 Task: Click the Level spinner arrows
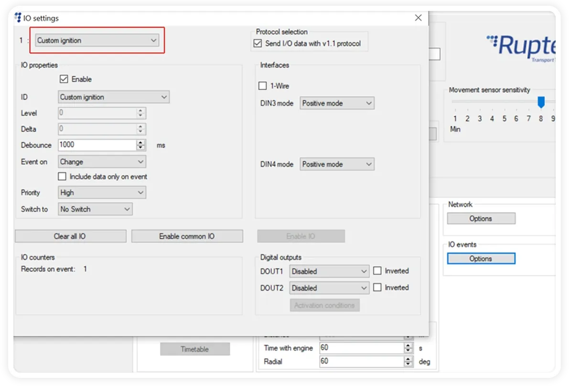[x=141, y=113]
